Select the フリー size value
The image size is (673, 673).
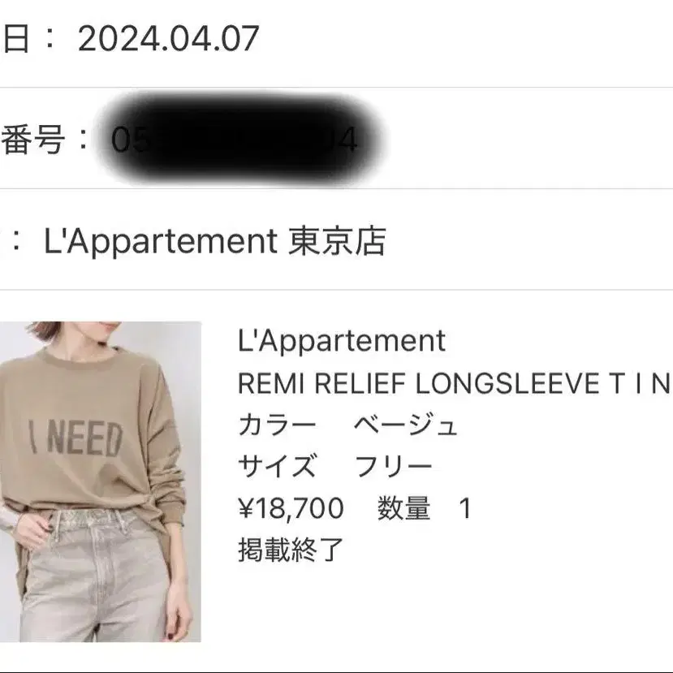tap(394, 466)
